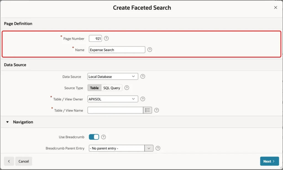Toggle the Use Breadcrumb switch
Image resolution: width=283 pixels, height=170 pixels.
click(x=94, y=137)
